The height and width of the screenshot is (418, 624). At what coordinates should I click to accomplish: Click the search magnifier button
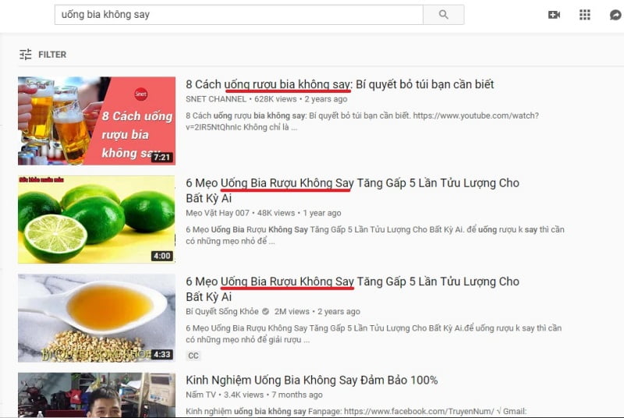(443, 15)
